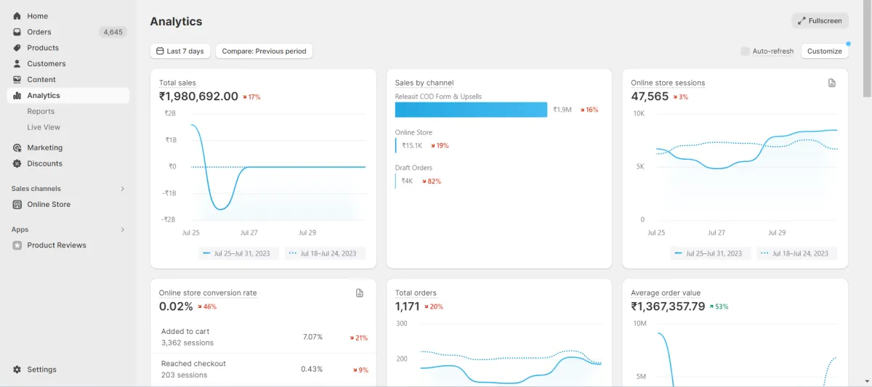Viewport: 872px width, 387px height.
Task: Expand the Sales channels section chevron
Action: 122,189
